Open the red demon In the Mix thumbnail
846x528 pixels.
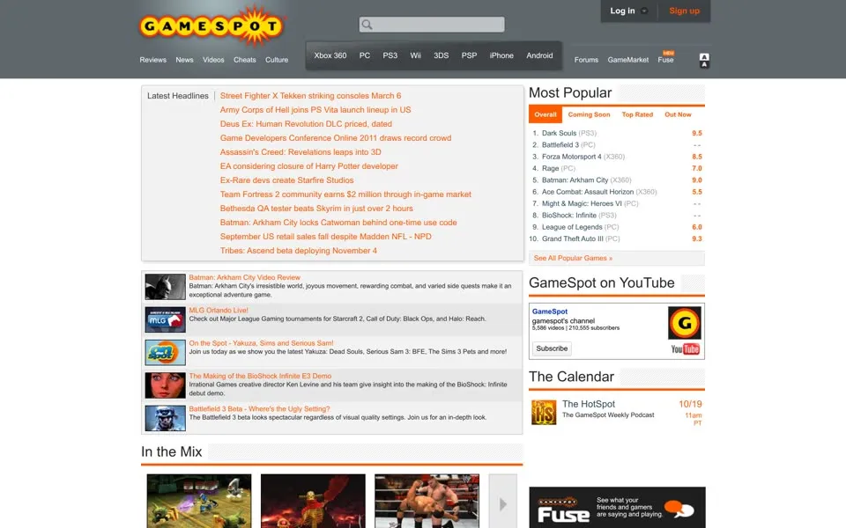pos(313,501)
